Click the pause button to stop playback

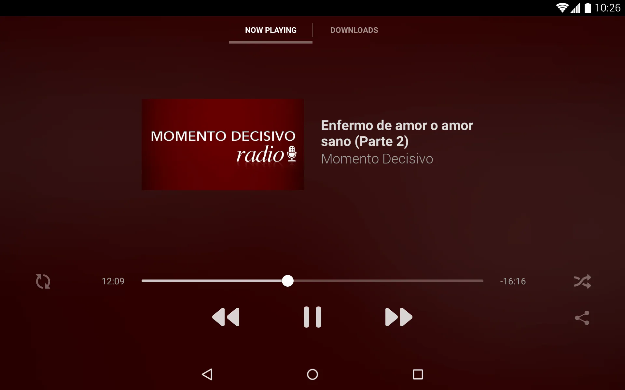[312, 317]
